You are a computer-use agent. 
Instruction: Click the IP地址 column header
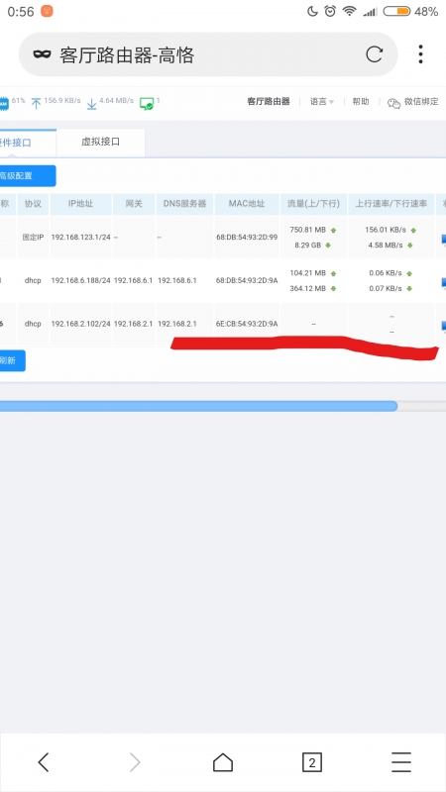pyautogui.click(x=81, y=204)
